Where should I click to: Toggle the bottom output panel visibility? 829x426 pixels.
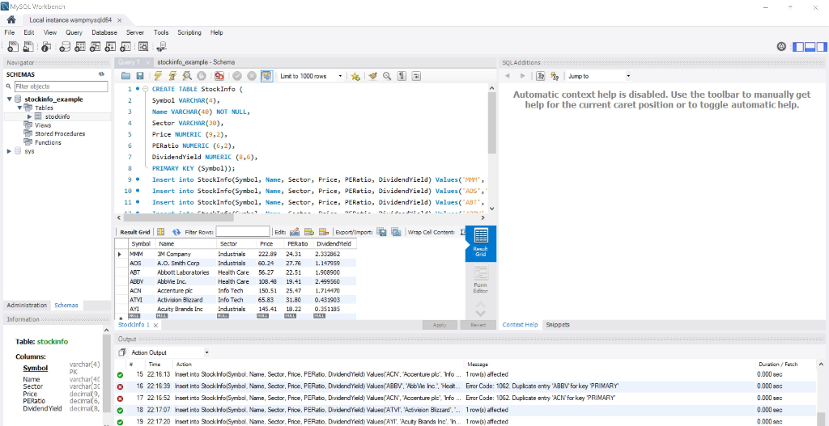pyautogui.click(x=810, y=47)
